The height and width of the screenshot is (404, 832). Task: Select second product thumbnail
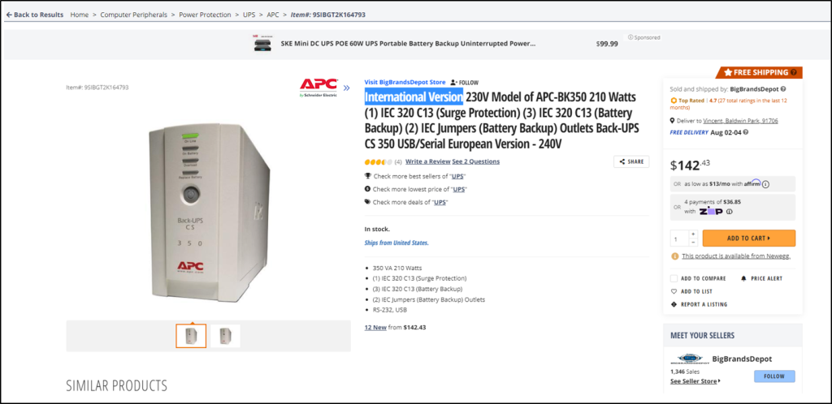pyautogui.click(x=226, y=336)
